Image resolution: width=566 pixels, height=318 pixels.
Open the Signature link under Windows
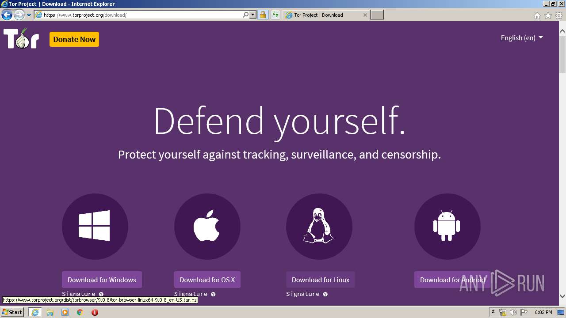coord(79,294)
